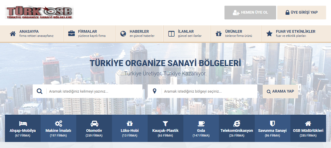
Task: Click the keyword search input field
Action: pyautogui.click(x=88, y=91)
